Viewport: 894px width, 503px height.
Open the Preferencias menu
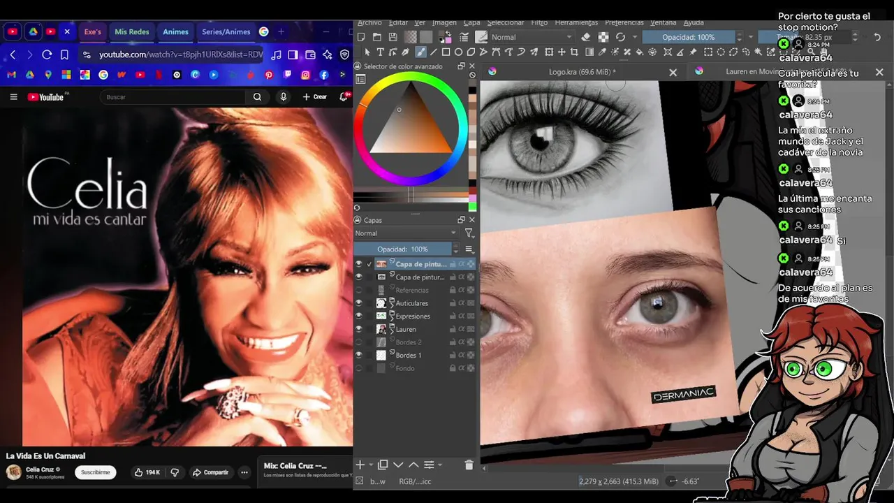pyautogui.click(x=624, y=22)
